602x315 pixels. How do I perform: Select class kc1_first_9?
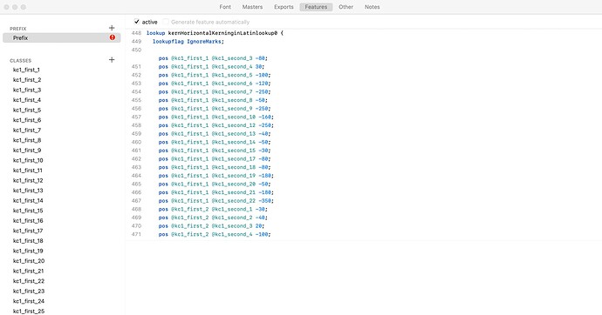pyautogui.click(x=27, y=150)
